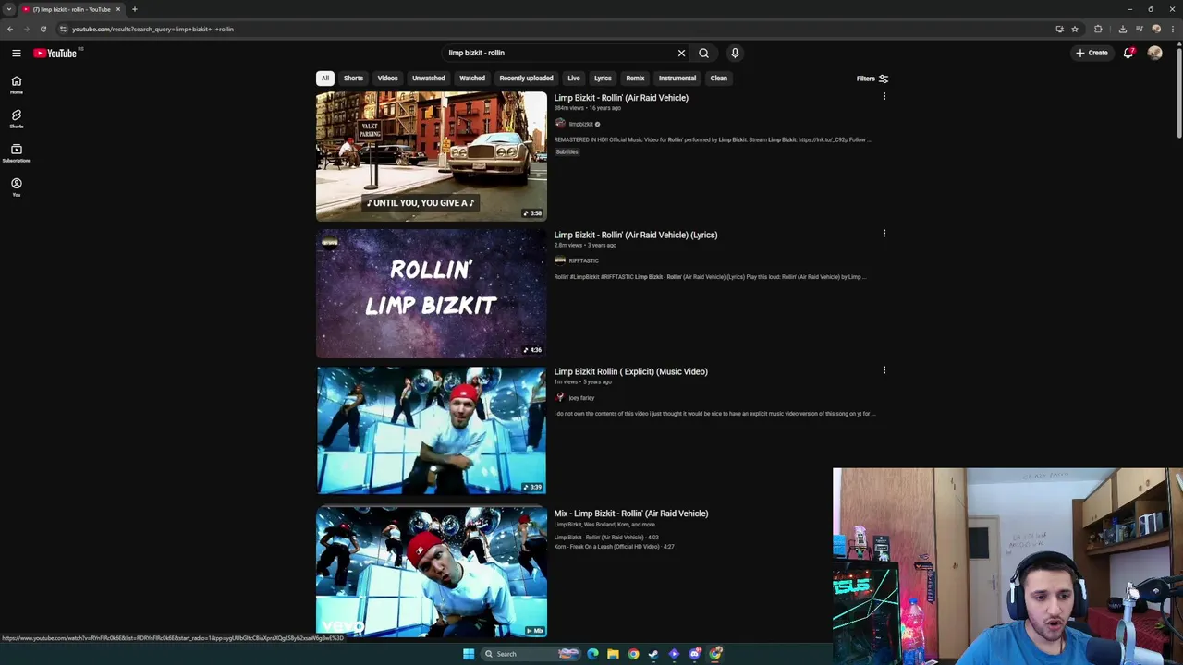The width and height of the screenshot is (1183, 665).
Task: Visit the RIFFTASTIC channel link
Action: [x=583, y=260]
